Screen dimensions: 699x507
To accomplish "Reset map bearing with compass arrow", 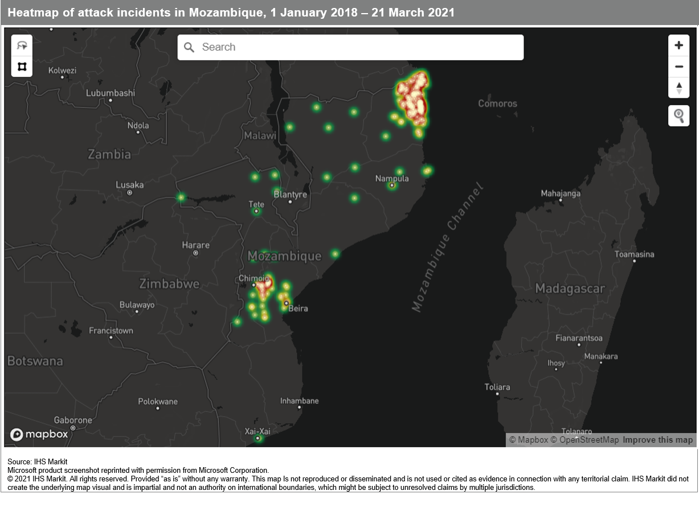I will pos(678,88).
